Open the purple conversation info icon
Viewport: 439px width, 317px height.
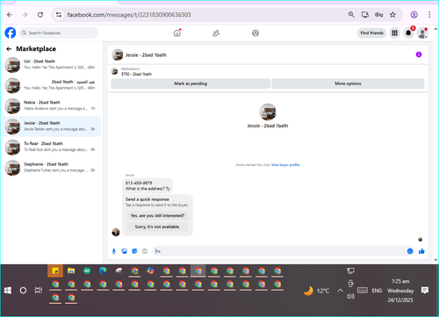point(419,54)
